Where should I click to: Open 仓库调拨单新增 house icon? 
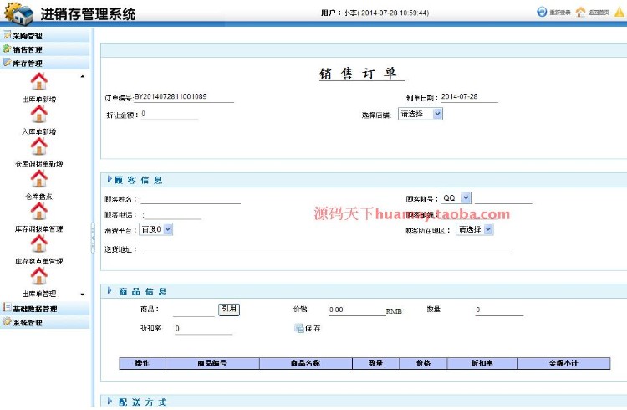38,146
